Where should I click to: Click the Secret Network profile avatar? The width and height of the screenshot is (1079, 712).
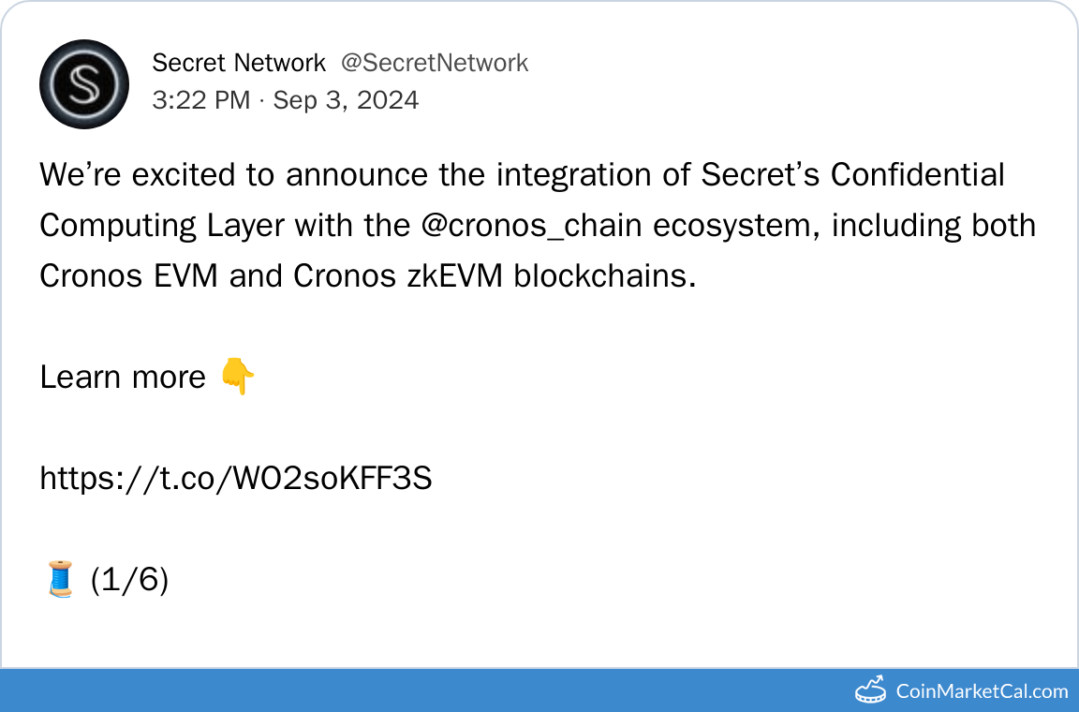(84, 84)
